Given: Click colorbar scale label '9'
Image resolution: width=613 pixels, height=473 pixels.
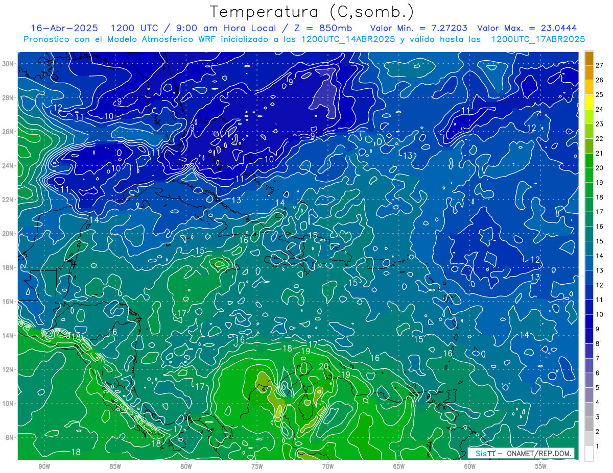Looking at the screenshot, I should [x=598, y=329].
